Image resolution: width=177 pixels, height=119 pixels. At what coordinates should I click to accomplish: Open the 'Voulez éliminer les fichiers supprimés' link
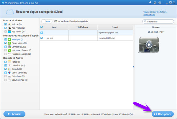pyautogui.click(x=155, y=13)
